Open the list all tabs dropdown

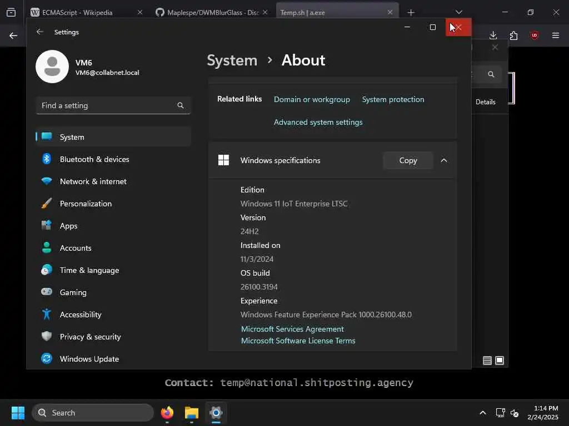(459, 12)
